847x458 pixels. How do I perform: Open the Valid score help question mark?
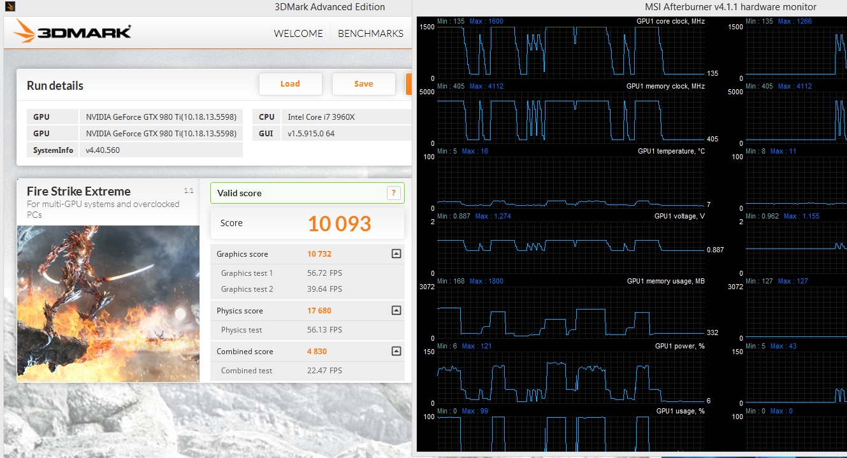(394, 193)
